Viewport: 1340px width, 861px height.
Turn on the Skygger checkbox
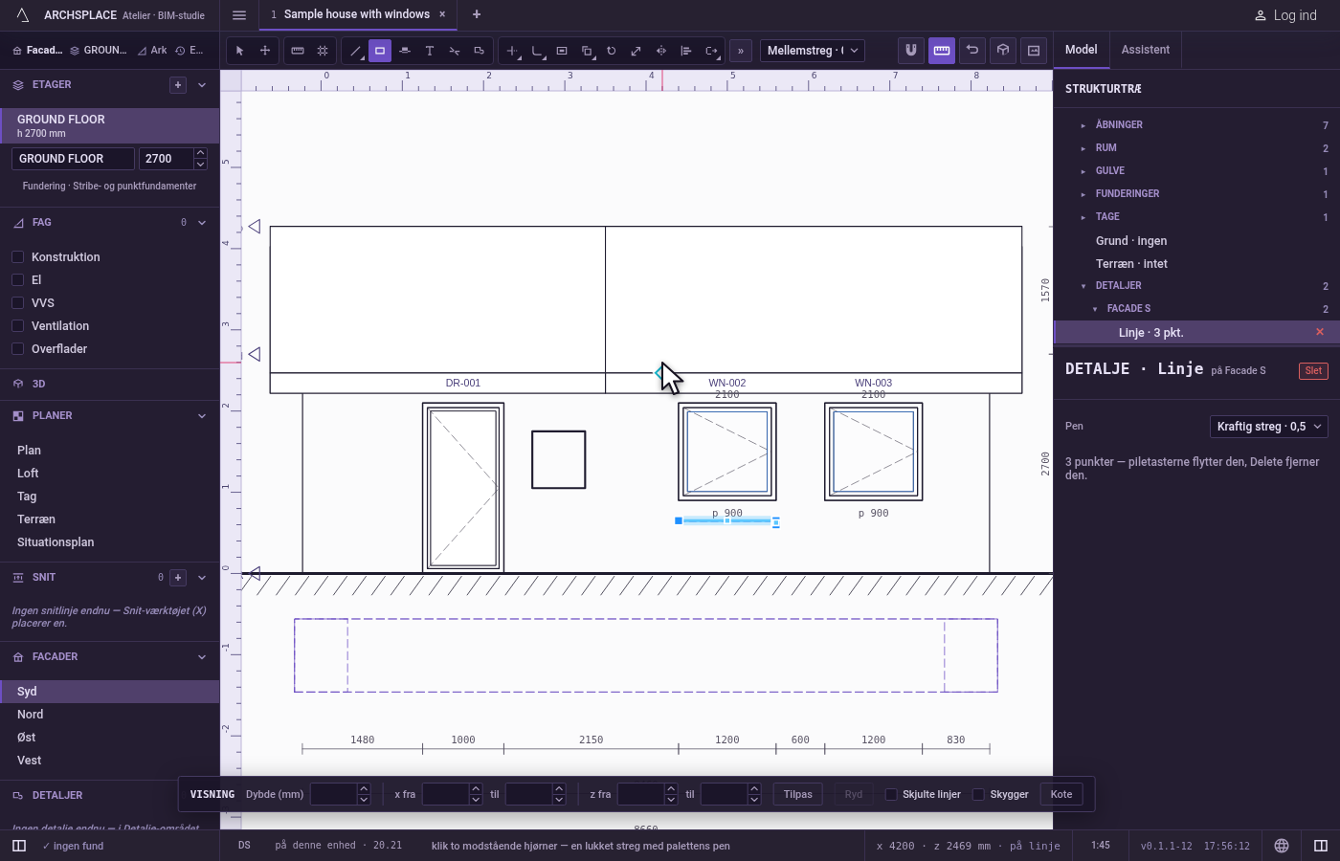coord(978,794)
